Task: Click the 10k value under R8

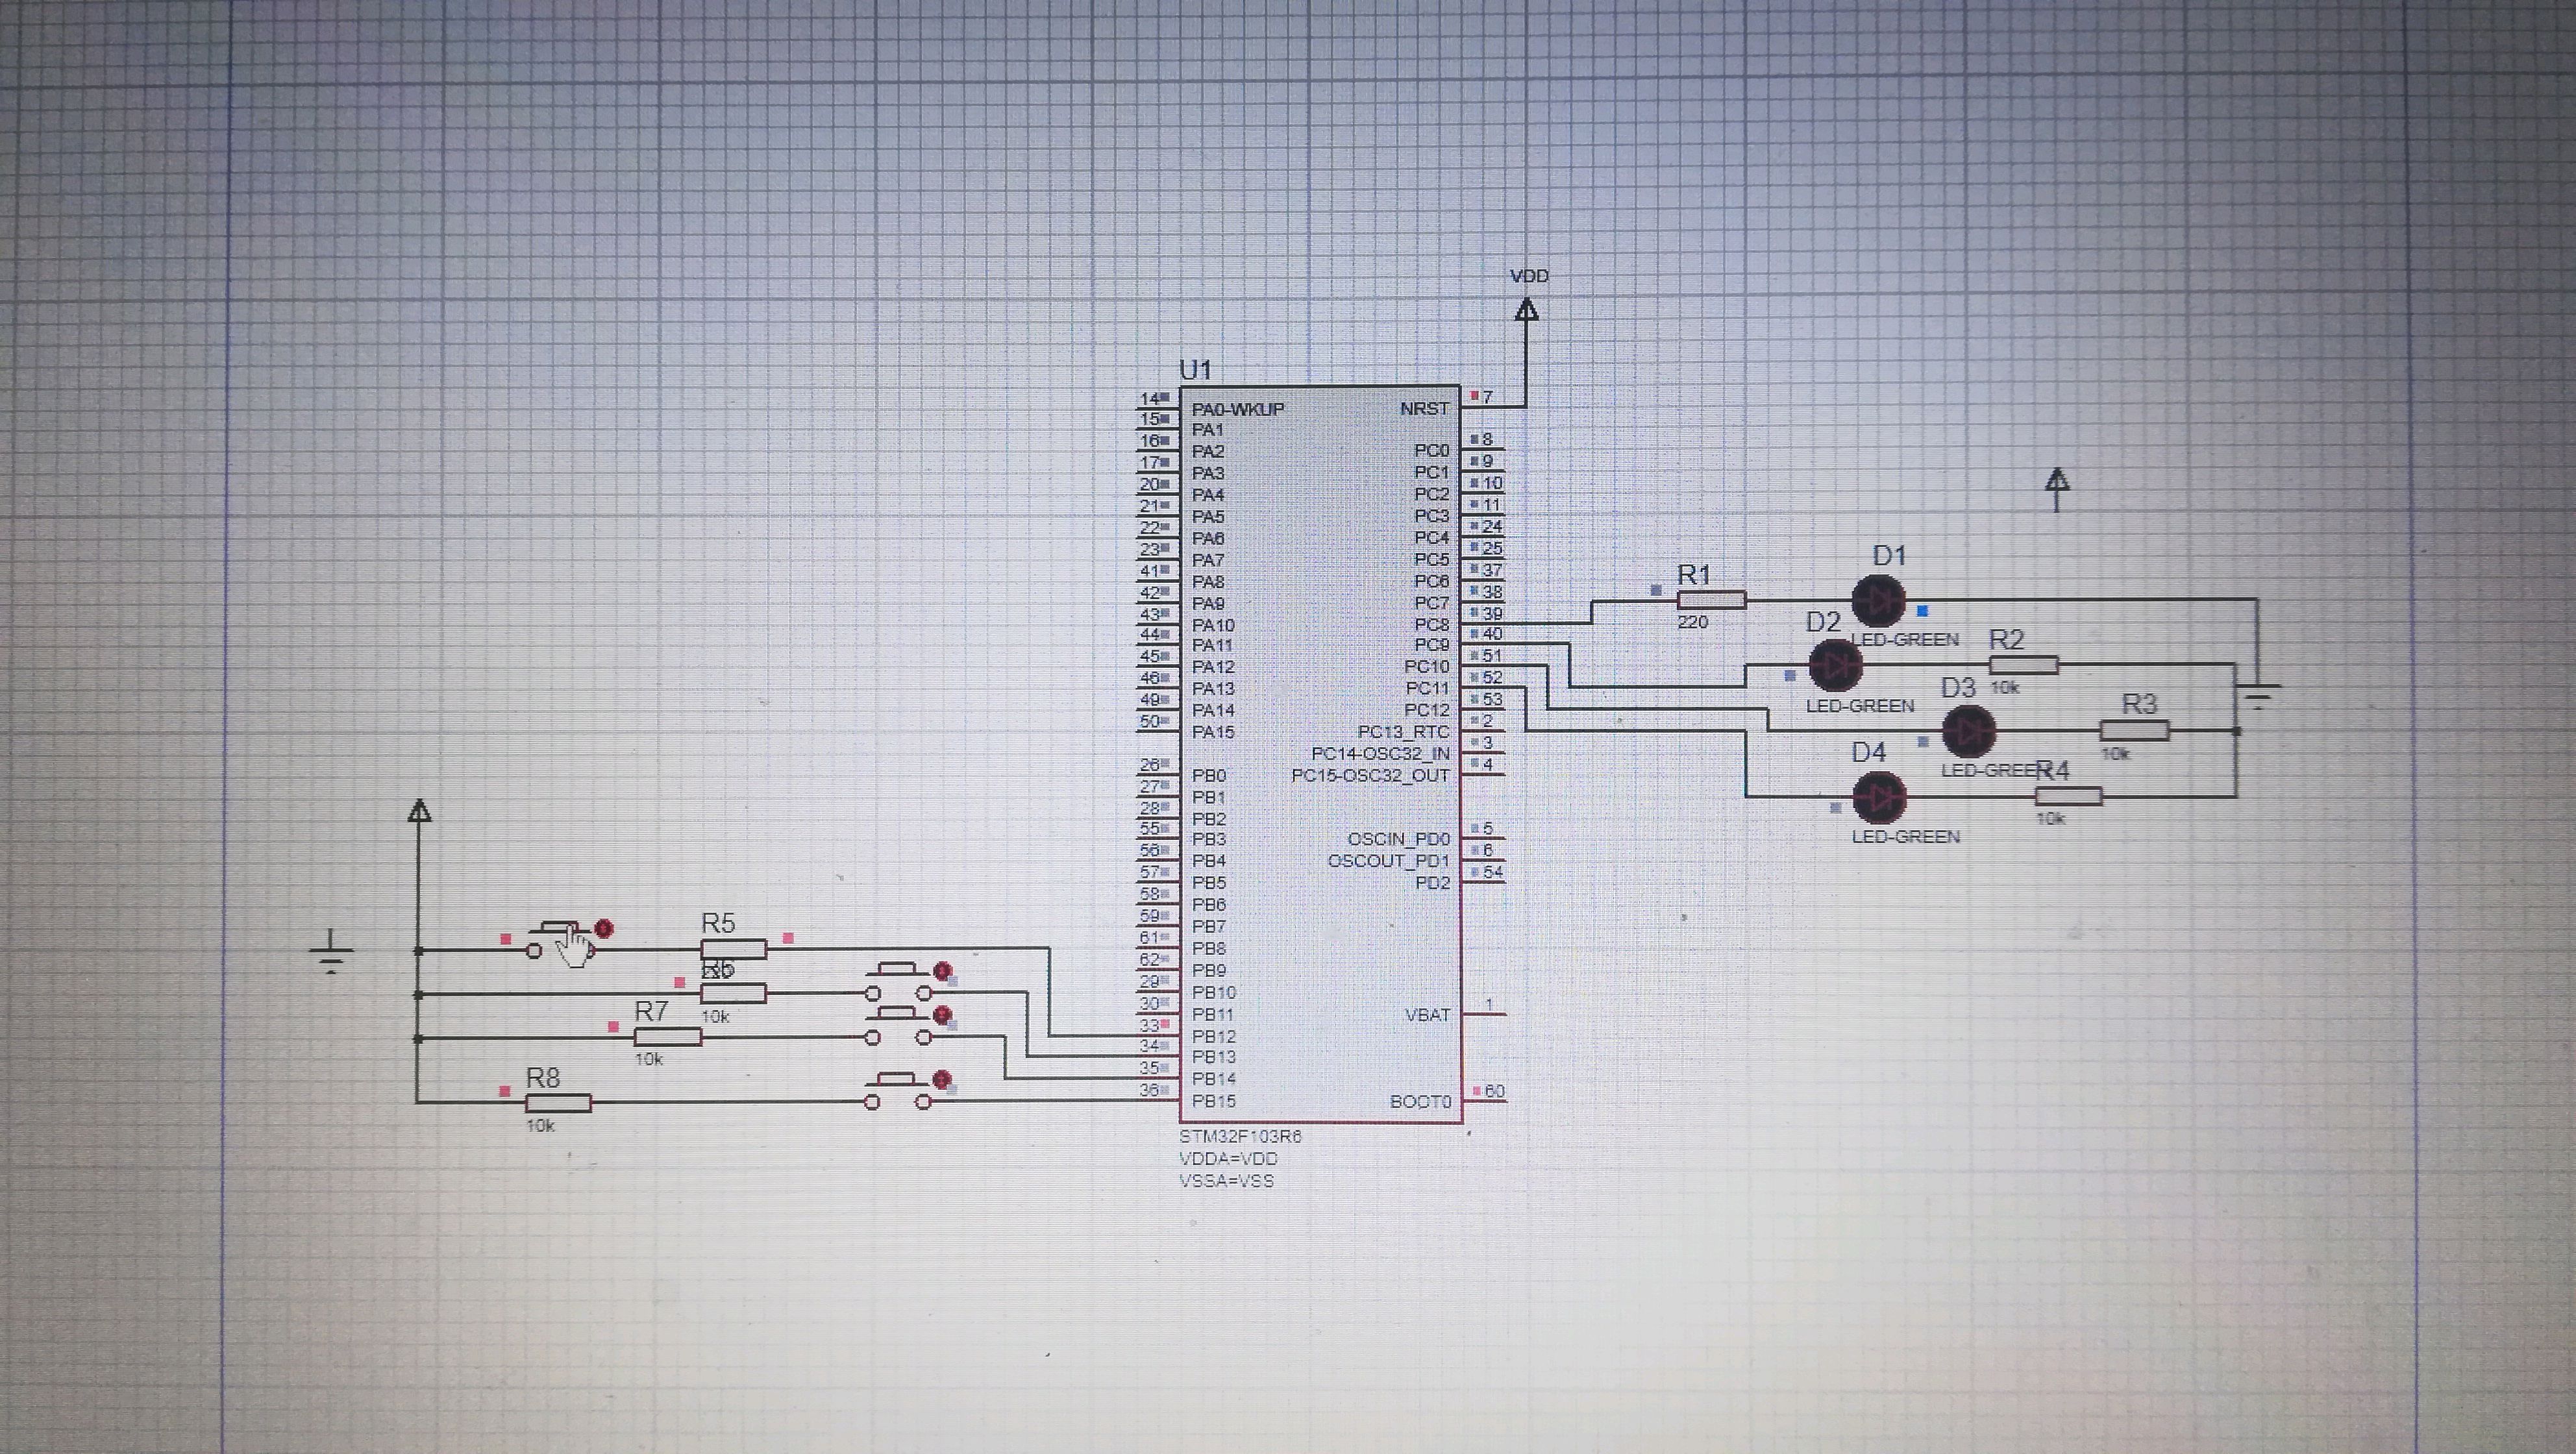Action: pyautogui.click(x=540, y=1126)
